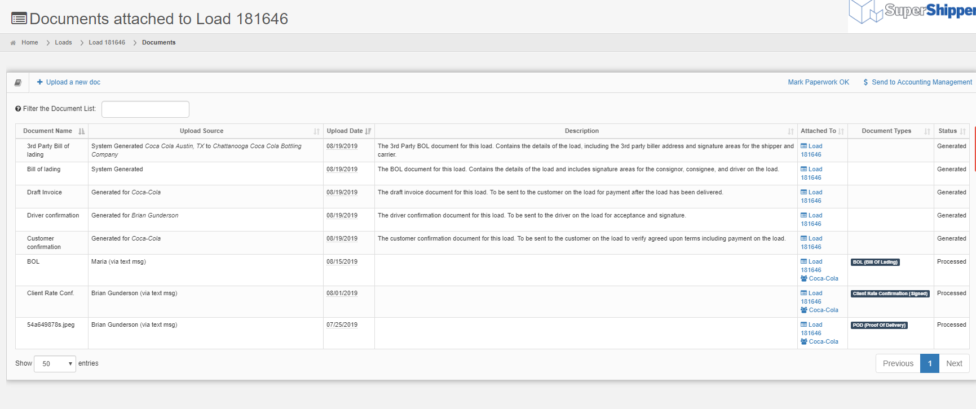Click Mark Paperwork OK
Screen dimensions: 976x409
[818, 82]
